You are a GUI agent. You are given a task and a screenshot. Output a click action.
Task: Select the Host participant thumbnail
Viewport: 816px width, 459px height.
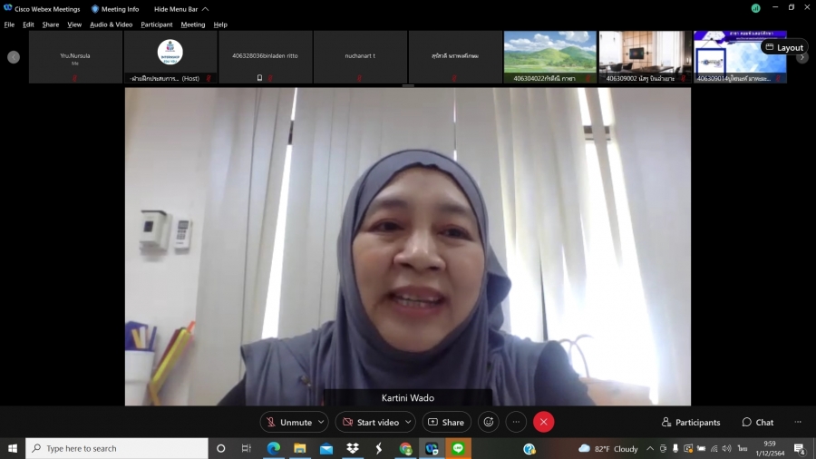click(170, 57)
